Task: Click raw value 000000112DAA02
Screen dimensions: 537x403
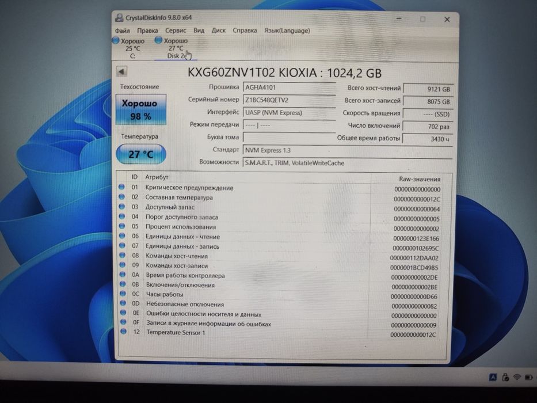Action: point(414,258)
